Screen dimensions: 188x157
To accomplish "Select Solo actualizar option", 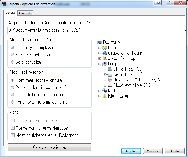I will point(13,62).
